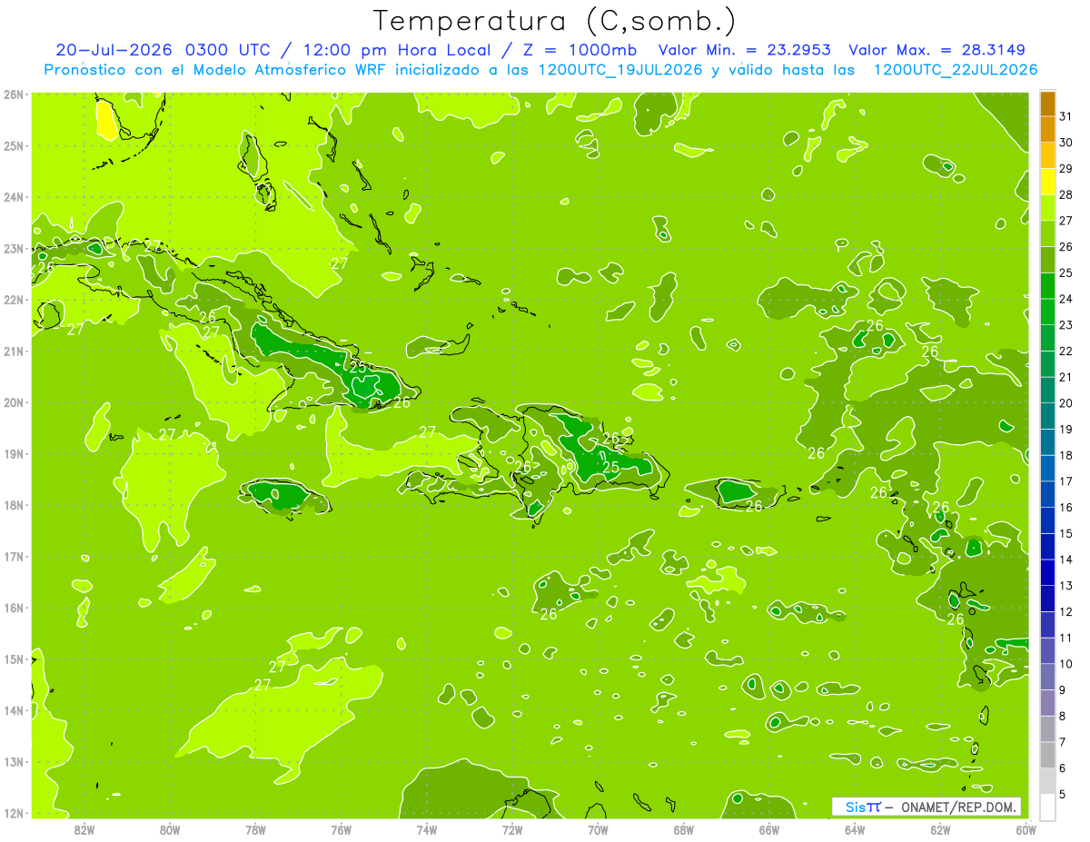
Task: Select the '1200UTC_19JUL2026' initialization time
Action: 620,70
